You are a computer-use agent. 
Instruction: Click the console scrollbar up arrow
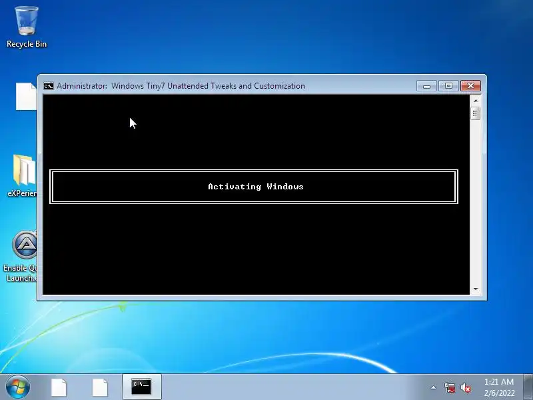click(476, 101)
